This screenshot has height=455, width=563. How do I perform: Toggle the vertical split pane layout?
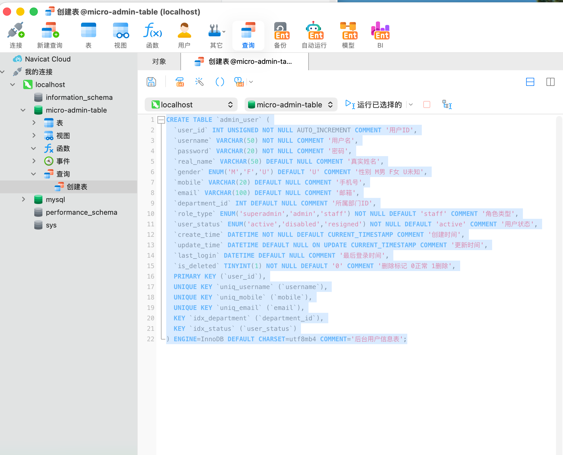(x=551, y=82)
